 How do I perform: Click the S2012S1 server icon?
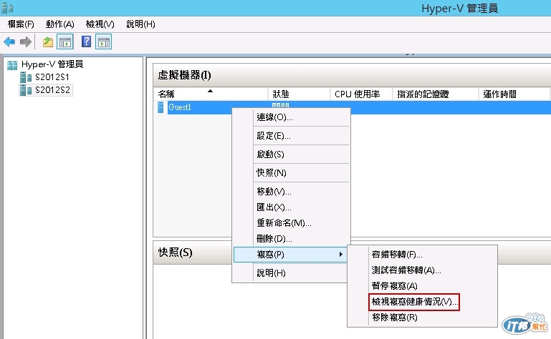26,77
